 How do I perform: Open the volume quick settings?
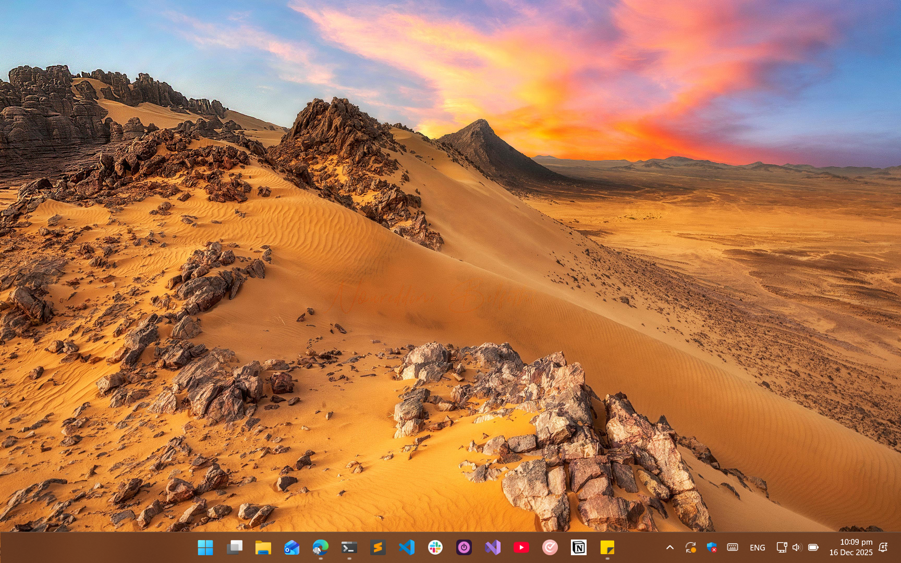[x=796, y=547]
